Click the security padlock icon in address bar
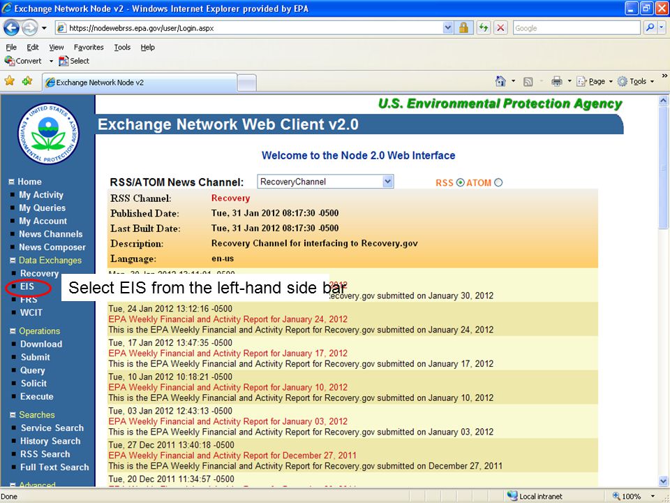Screen dimensions: 670x503 tap(463, 28)
